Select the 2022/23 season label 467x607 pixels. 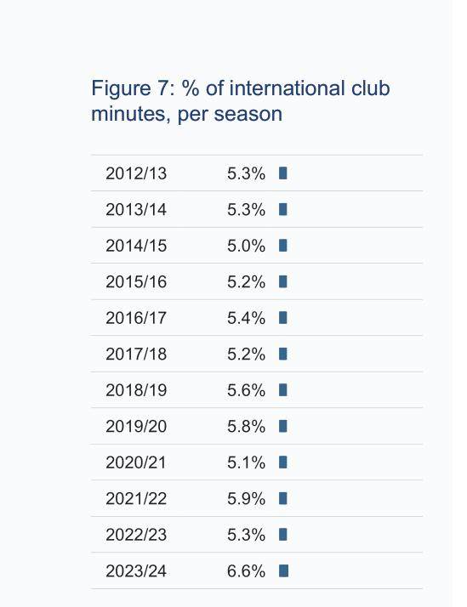(x=136, y=535)
